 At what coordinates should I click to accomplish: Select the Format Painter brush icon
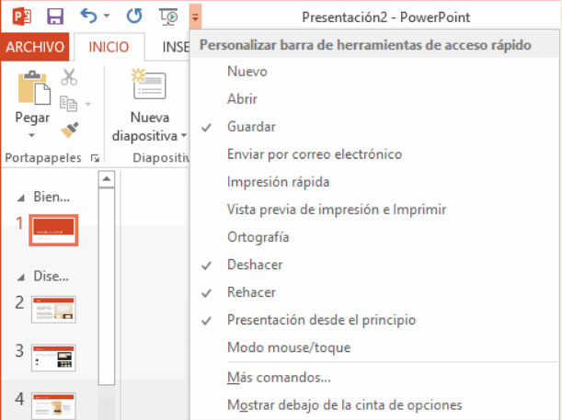[69, 129]
